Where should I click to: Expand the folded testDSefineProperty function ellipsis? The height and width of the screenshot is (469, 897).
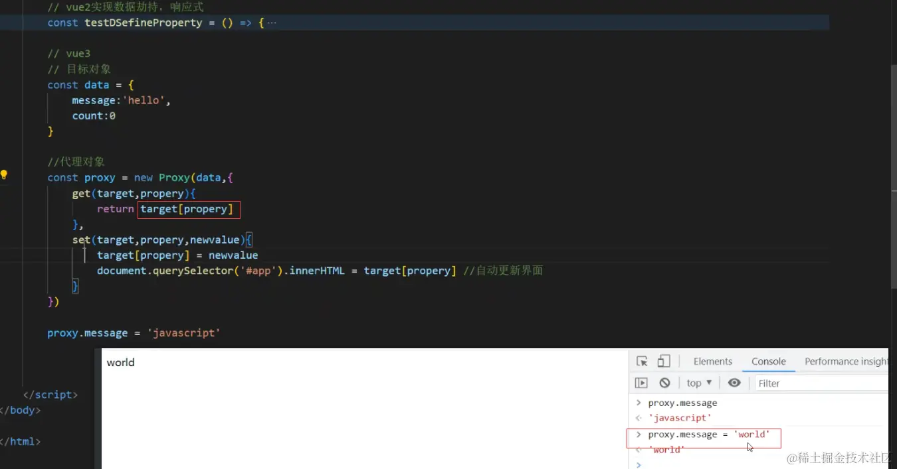coord(271,23)
